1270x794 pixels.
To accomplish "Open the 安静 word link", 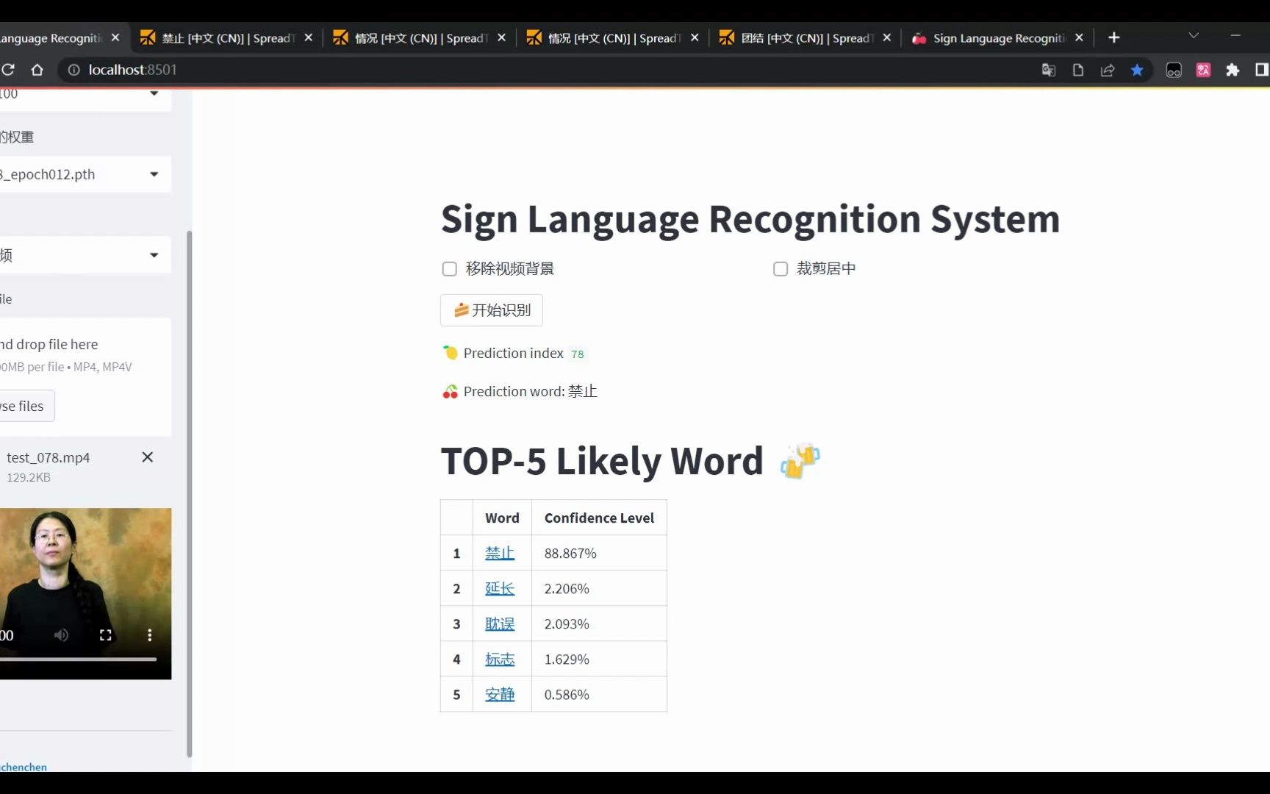I will tap(500, 695).
